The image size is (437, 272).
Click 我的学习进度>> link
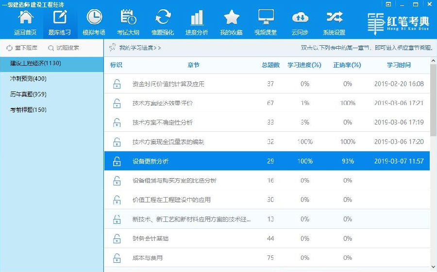point(140,48)
